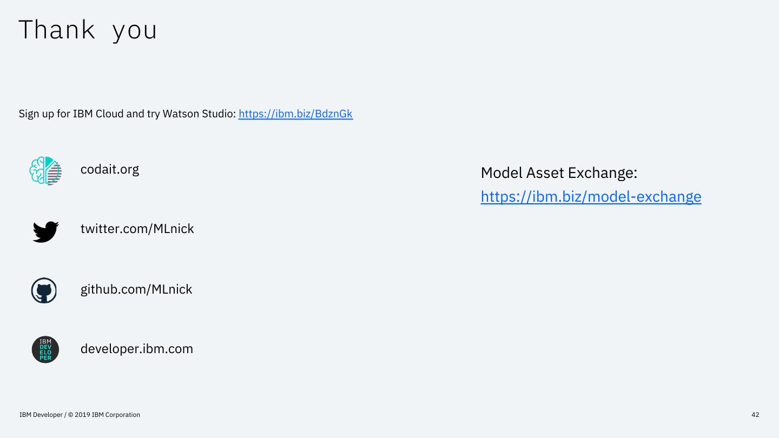Select the codait.org text
This screenshot has height=438, width=779.
coord(110,169)
